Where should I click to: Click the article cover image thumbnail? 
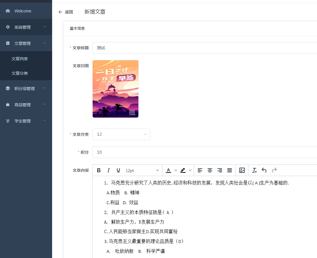(x=116, y=89)
